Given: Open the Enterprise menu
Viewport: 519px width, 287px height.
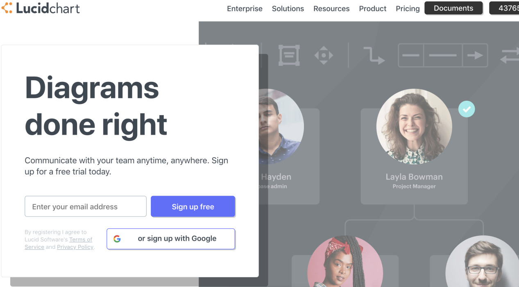Looking at the screenshot, I should click(245, 9).
